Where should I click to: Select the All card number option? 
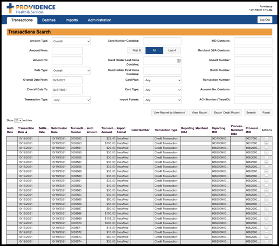click(154, 51)
